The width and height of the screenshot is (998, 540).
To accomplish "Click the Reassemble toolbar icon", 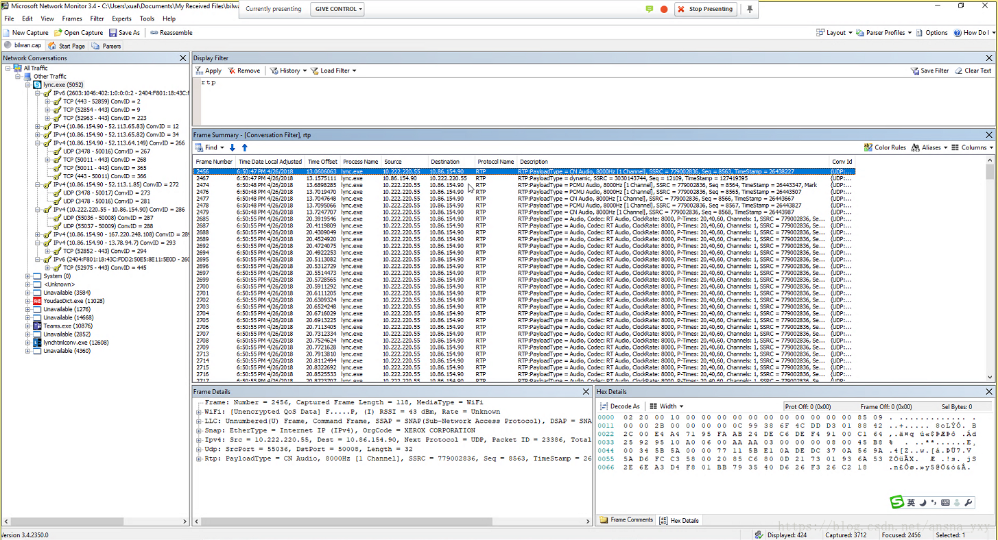I will pyautogui.click(x=154, y=33).
